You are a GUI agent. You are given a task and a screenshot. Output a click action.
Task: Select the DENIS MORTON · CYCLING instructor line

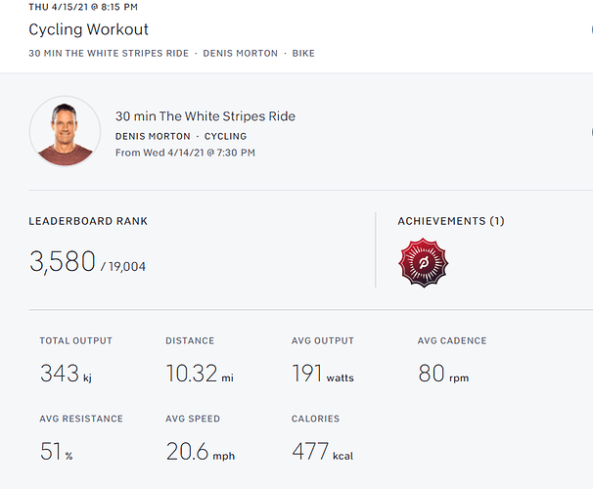tap(181, 136)
